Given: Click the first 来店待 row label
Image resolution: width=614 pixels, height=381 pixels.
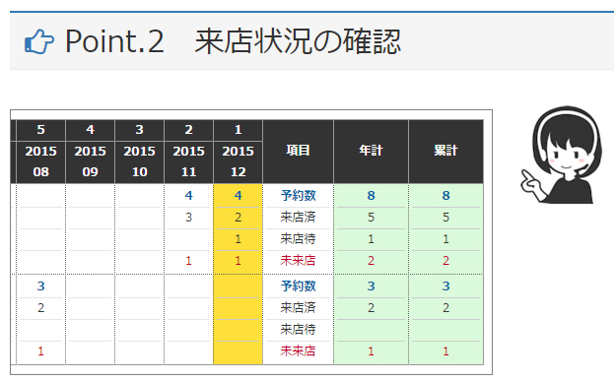Looking at the screenshot, I should (x=298, y=239).
